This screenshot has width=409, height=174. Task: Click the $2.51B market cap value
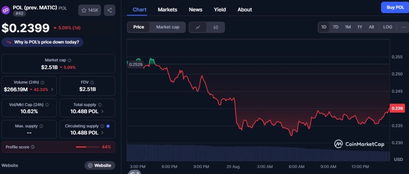(x=50, y=67)
